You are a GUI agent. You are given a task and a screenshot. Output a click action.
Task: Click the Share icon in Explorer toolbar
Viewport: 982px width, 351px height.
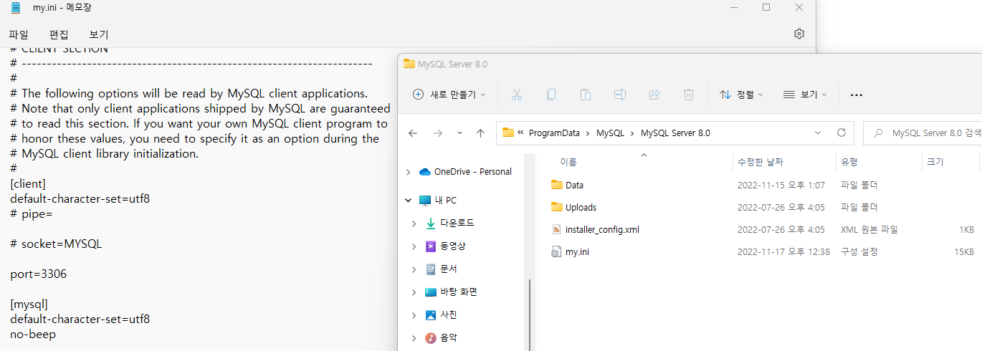654,95
